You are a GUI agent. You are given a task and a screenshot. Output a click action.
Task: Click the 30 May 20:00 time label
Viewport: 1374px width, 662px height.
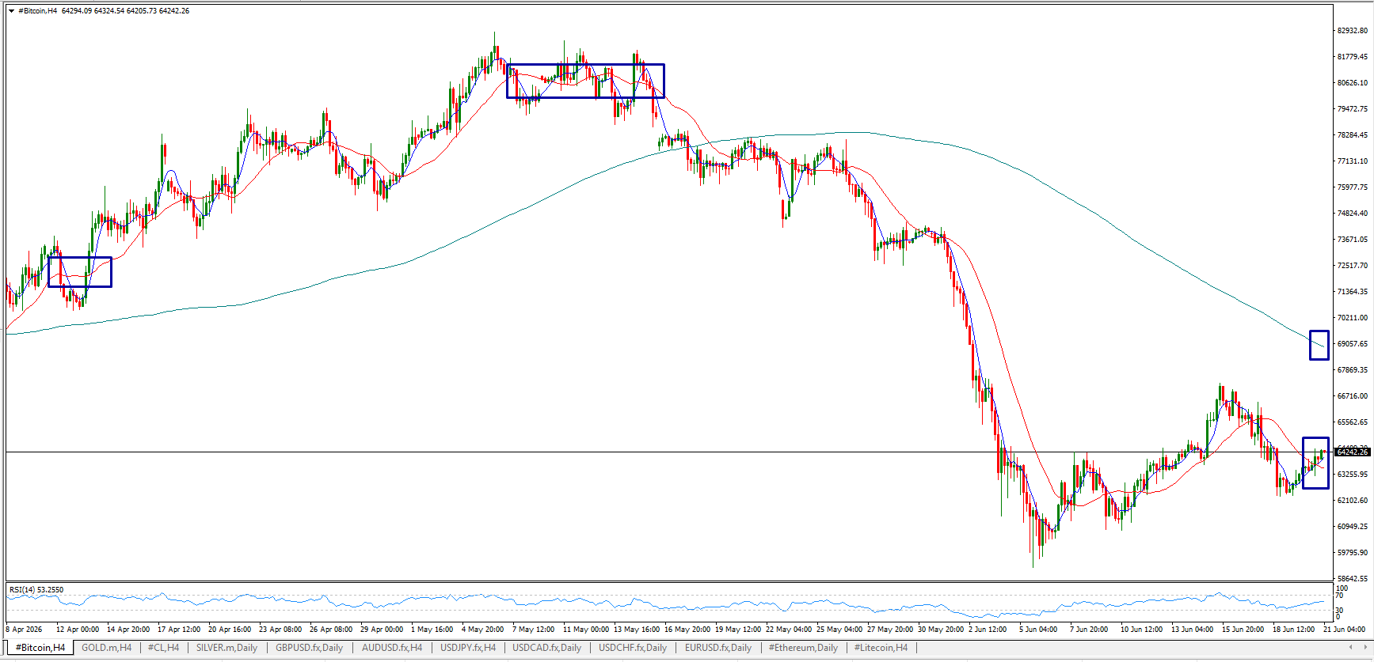pyautogui.click(x=941, y=630)
